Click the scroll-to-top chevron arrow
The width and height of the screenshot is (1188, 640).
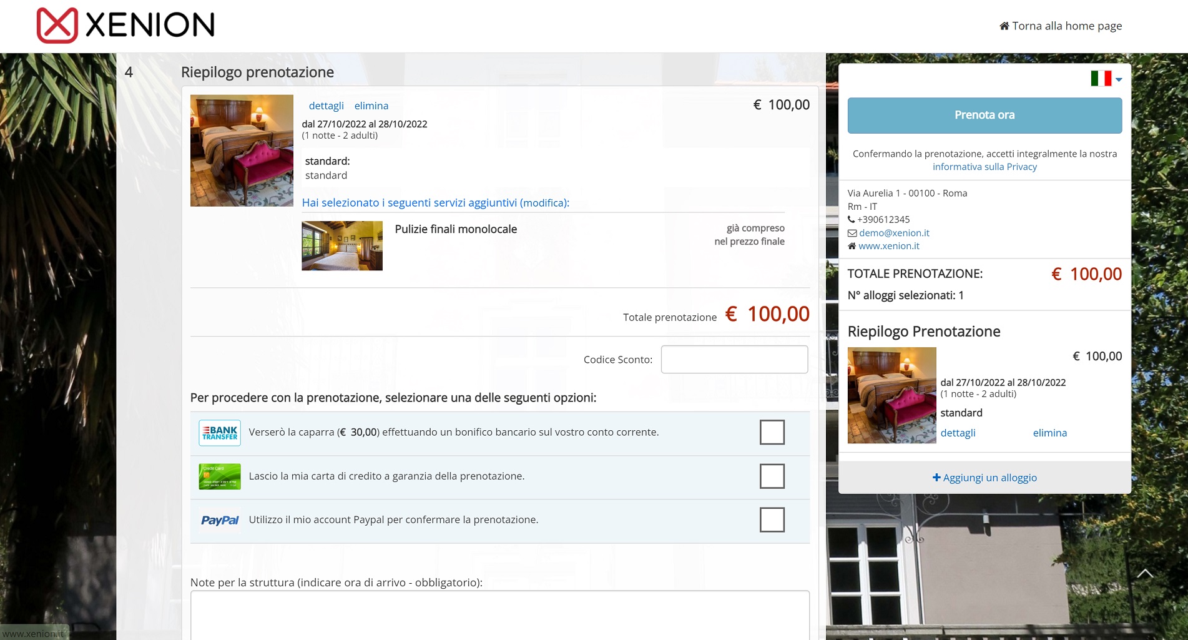1145,573
